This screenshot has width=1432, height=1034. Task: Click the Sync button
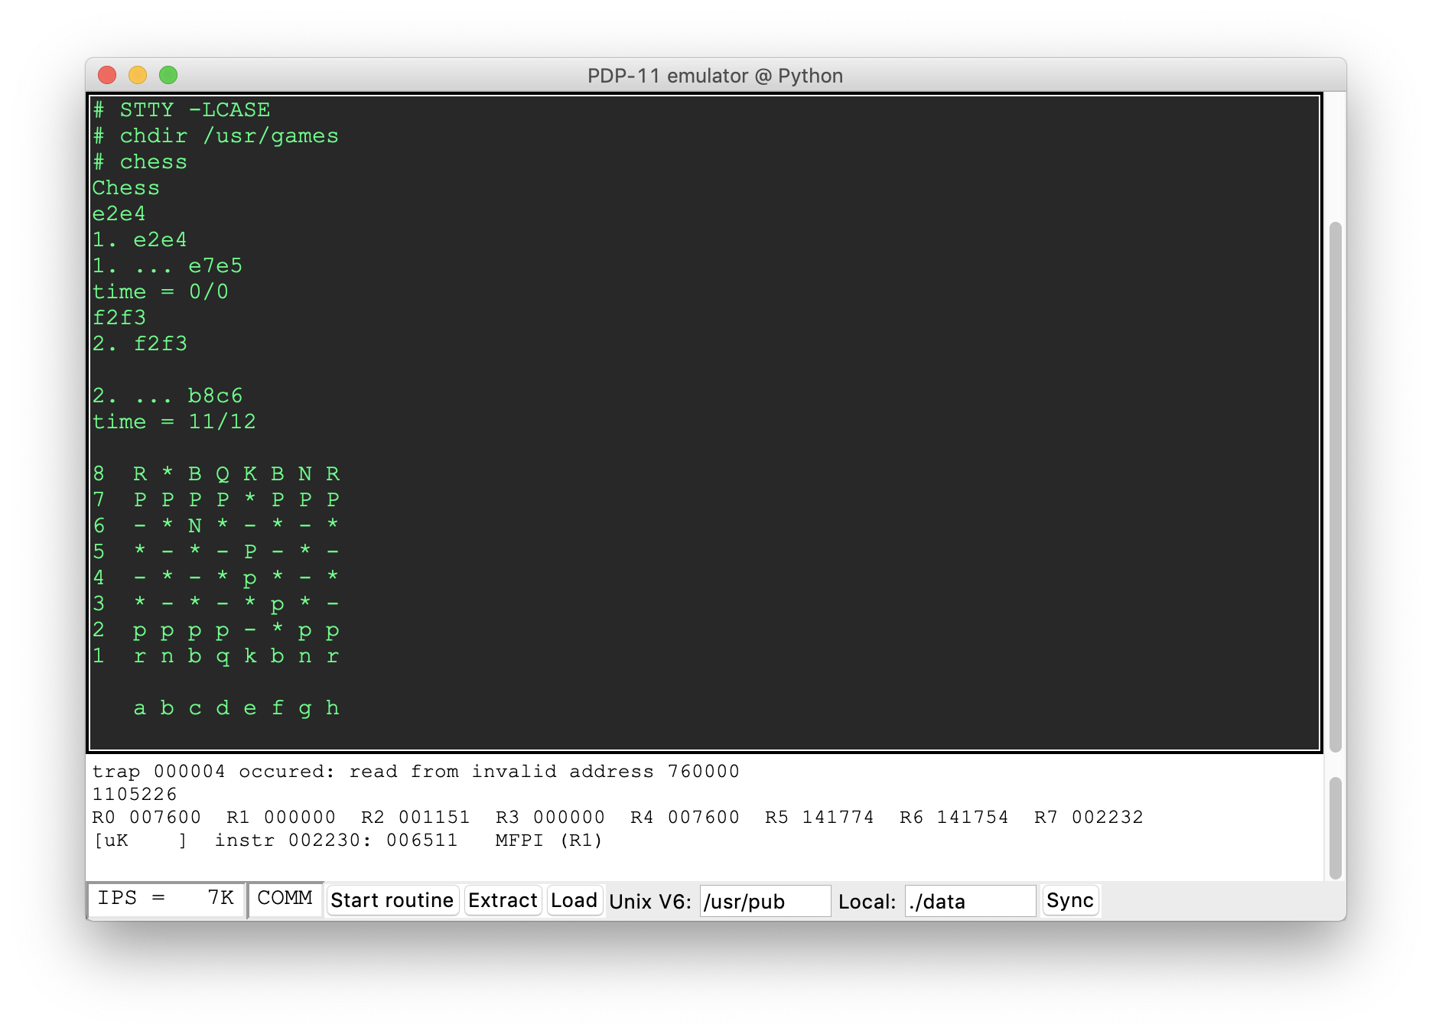1069,900
